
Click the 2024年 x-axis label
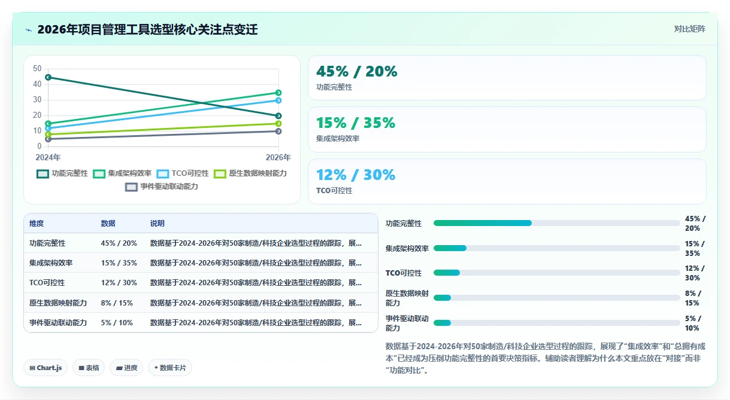point(48,158)
